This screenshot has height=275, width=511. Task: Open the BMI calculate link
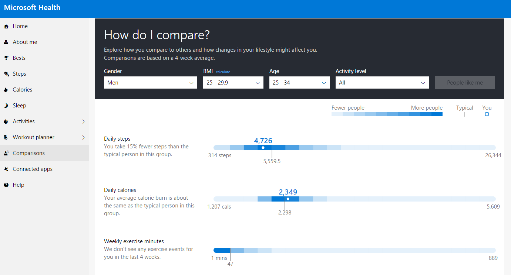(x=223, y=72)
